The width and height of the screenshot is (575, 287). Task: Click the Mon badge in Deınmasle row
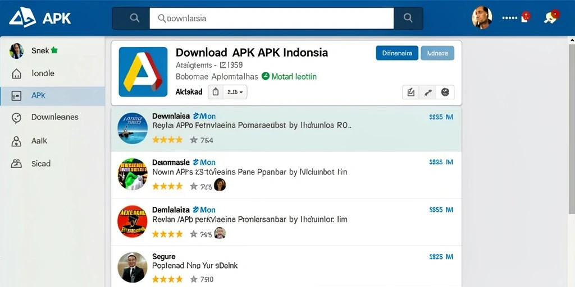pos(204,162)
